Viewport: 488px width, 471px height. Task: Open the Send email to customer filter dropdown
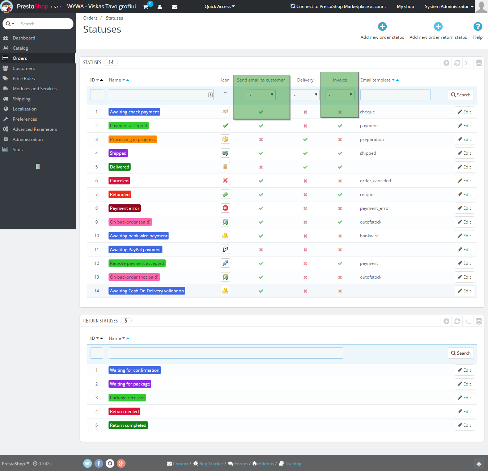(x=261, y=95)
